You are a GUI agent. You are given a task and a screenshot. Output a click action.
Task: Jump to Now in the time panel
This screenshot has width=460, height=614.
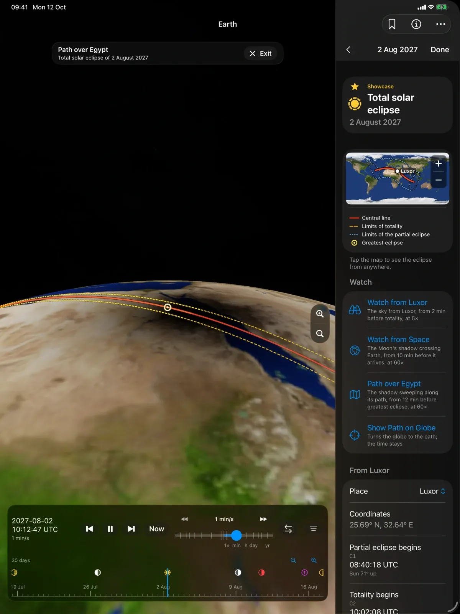(156, 529)
